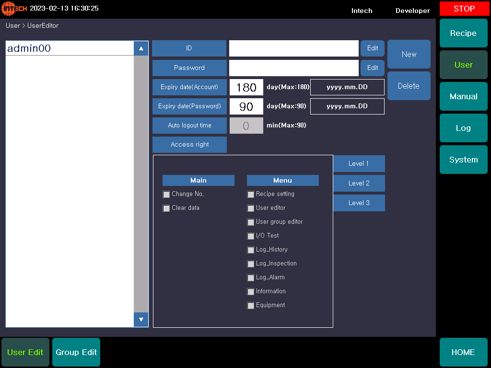Create a New user
Image resolution: width=491 pixels, height=368 pixels.
click(x=409, y=55)
